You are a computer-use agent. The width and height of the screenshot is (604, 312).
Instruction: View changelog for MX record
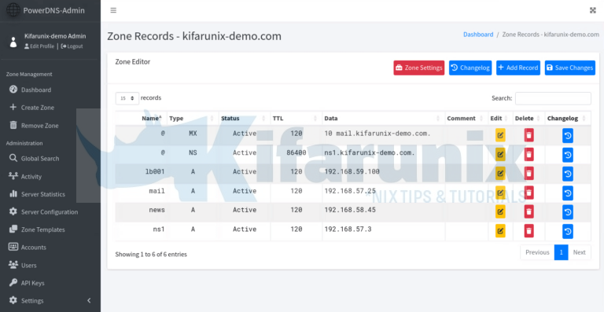pos(567,135)
